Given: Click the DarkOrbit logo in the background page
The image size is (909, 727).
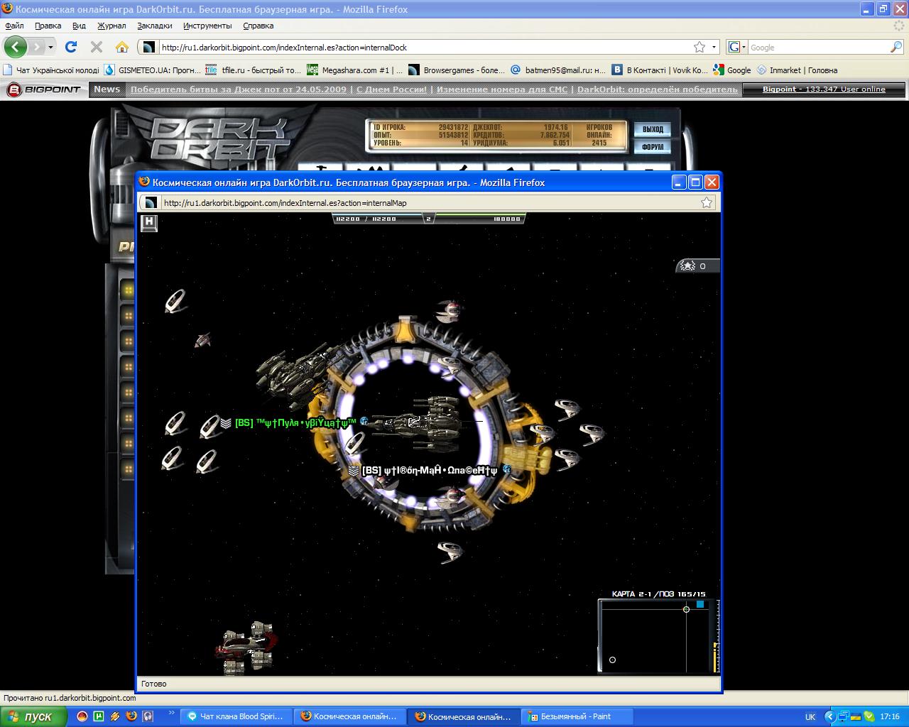Looking at the screenshot, I should click(x=219, y=139).
